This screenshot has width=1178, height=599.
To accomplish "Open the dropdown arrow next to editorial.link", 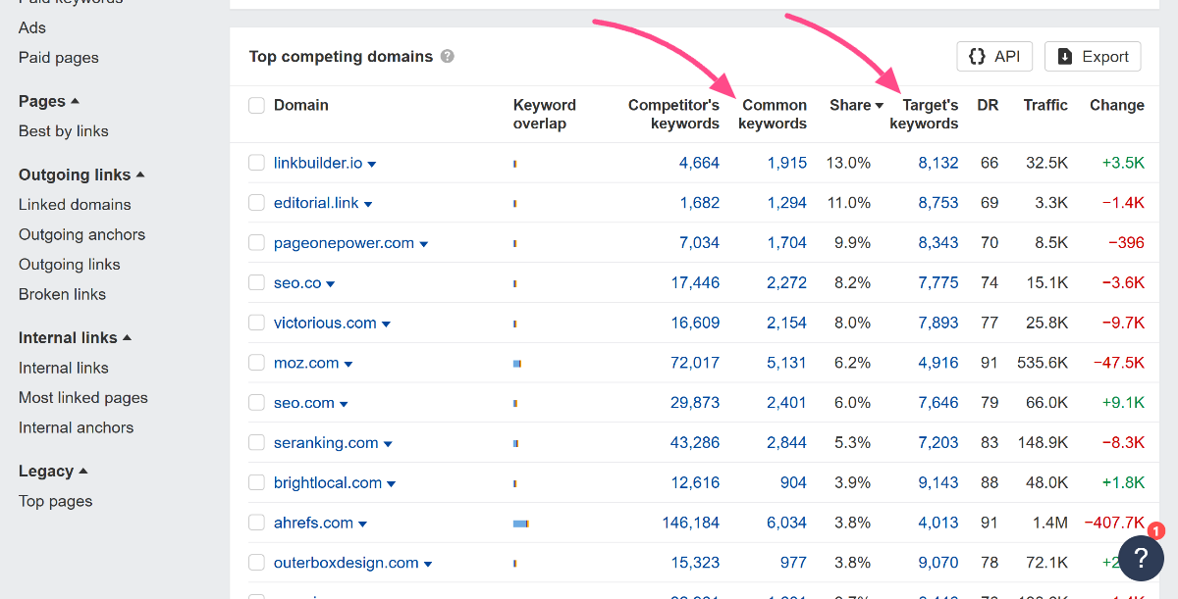I will click(368, 205).
